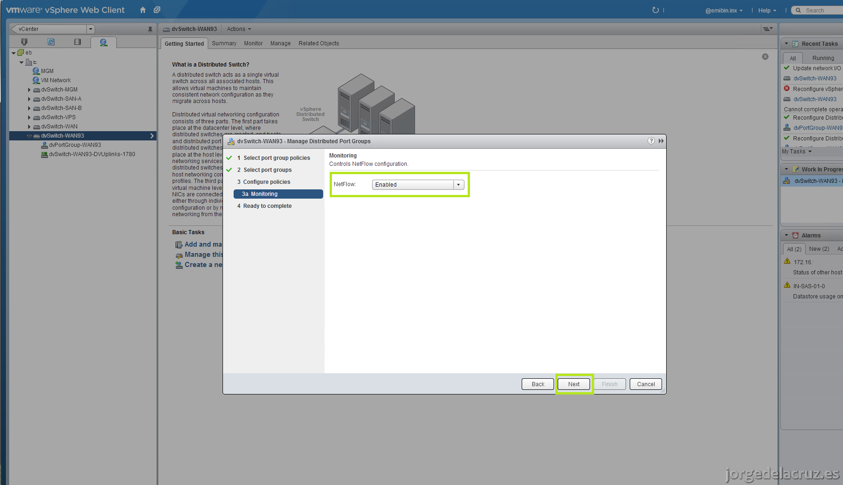Image resolution: width=843 pixels, height=485 pixels.
Task: Click the Back button in wizard
Action: [538, 384]
